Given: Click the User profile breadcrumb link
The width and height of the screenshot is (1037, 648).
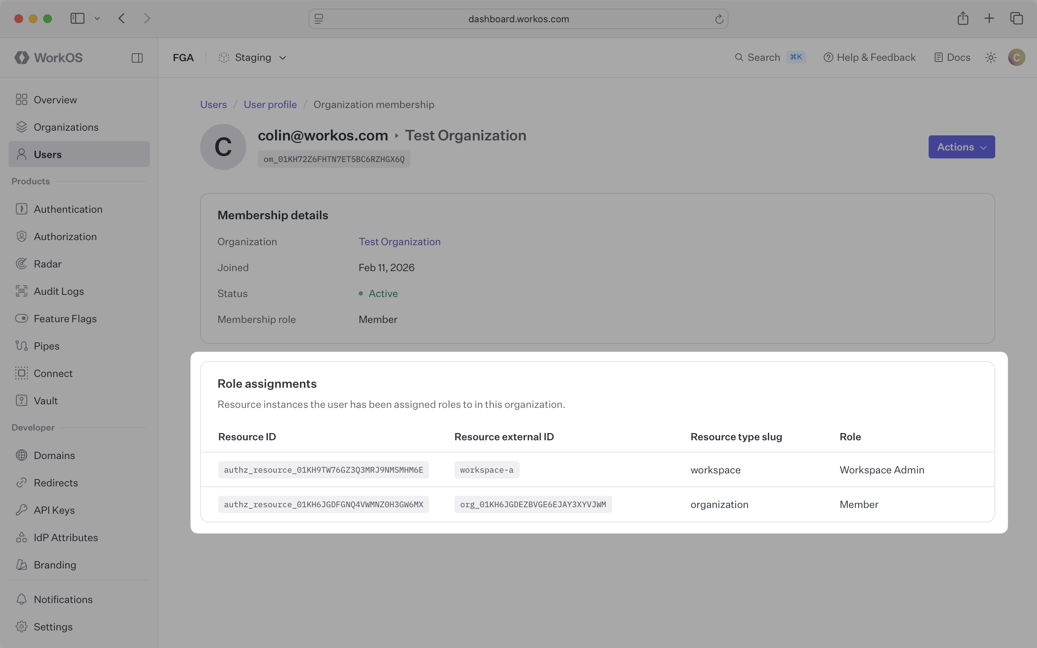Looking at the screenshot, I should tap(270, 104).
